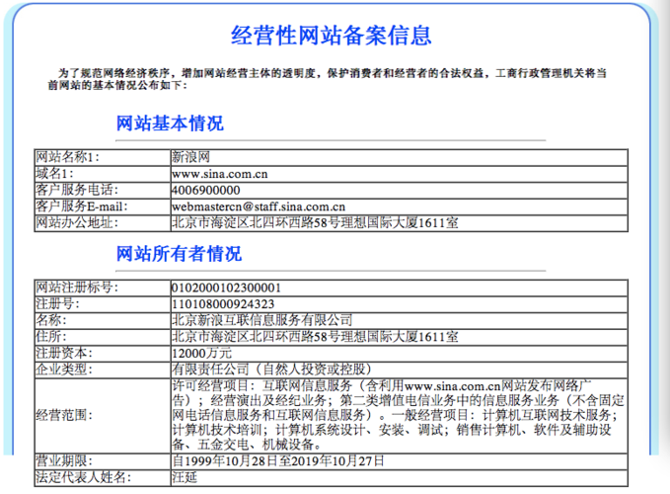Image resolution: width=670 pixels, height=494 pixels.
Task: Select the address value in the 网站办公地址 row
Action: [315, 223]
